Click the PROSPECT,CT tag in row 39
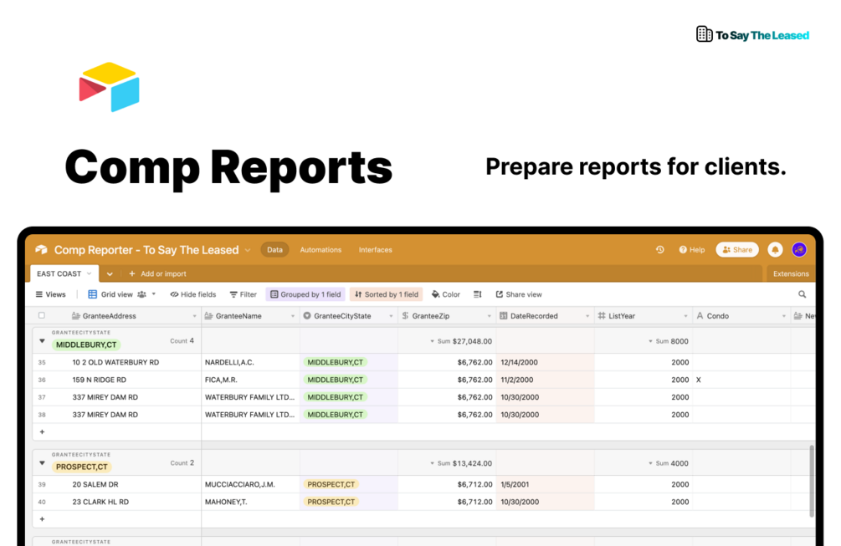 331,484
